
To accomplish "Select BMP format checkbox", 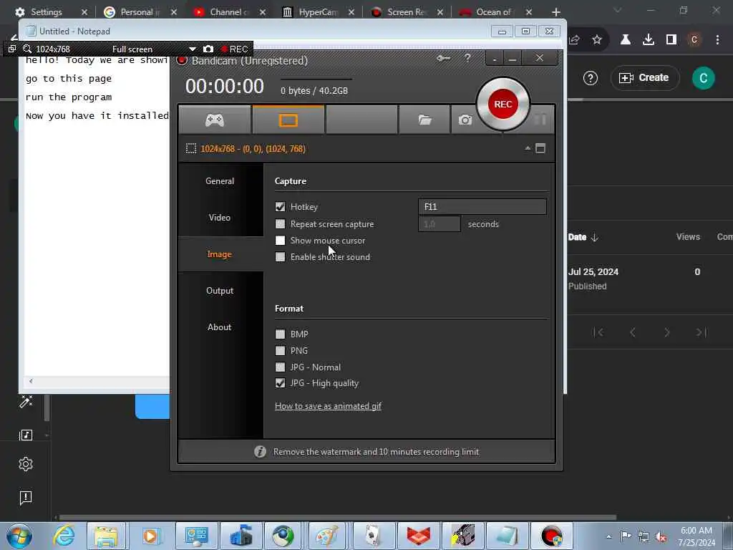I will (x=280, y=334).
